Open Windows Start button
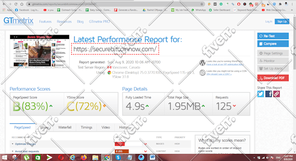Viewport: 296px width, 161px height. tap(4, 158)
